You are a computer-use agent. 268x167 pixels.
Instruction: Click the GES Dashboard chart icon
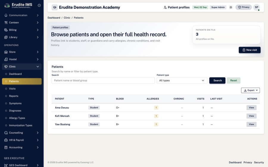(6, 165)
